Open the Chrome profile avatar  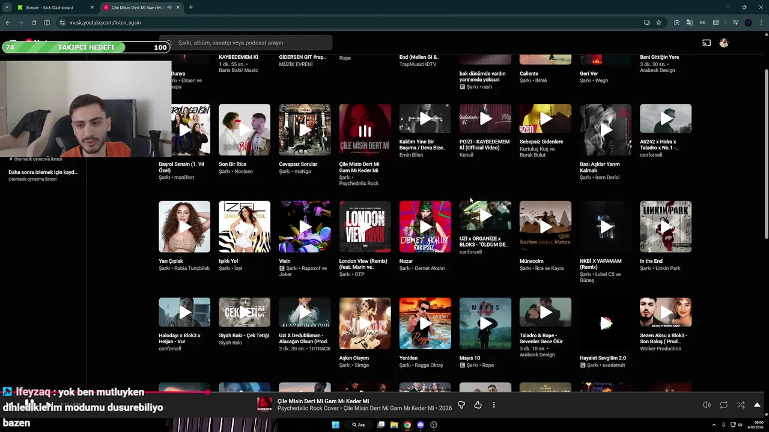(748, 22)
